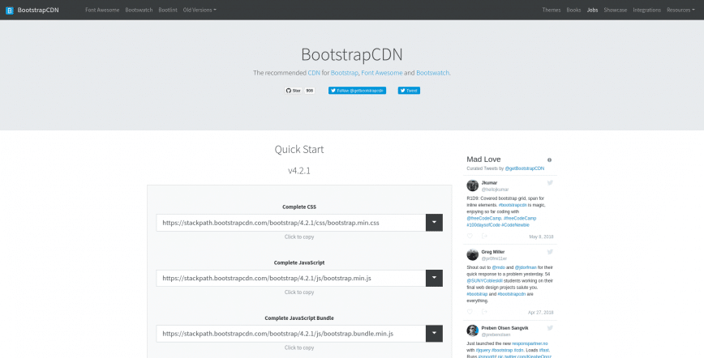This screenshot has height=358, width=704.
Task: Click the 908 star count badge
Action: tap(310, 91)
